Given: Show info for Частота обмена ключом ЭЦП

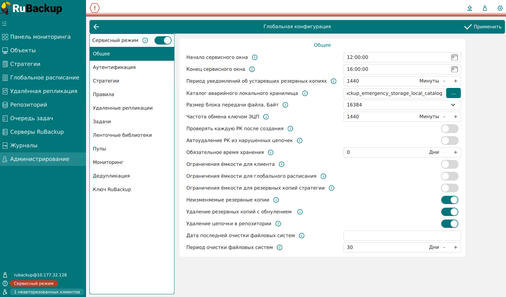Looking at the screenshot, I should point(266,117).
